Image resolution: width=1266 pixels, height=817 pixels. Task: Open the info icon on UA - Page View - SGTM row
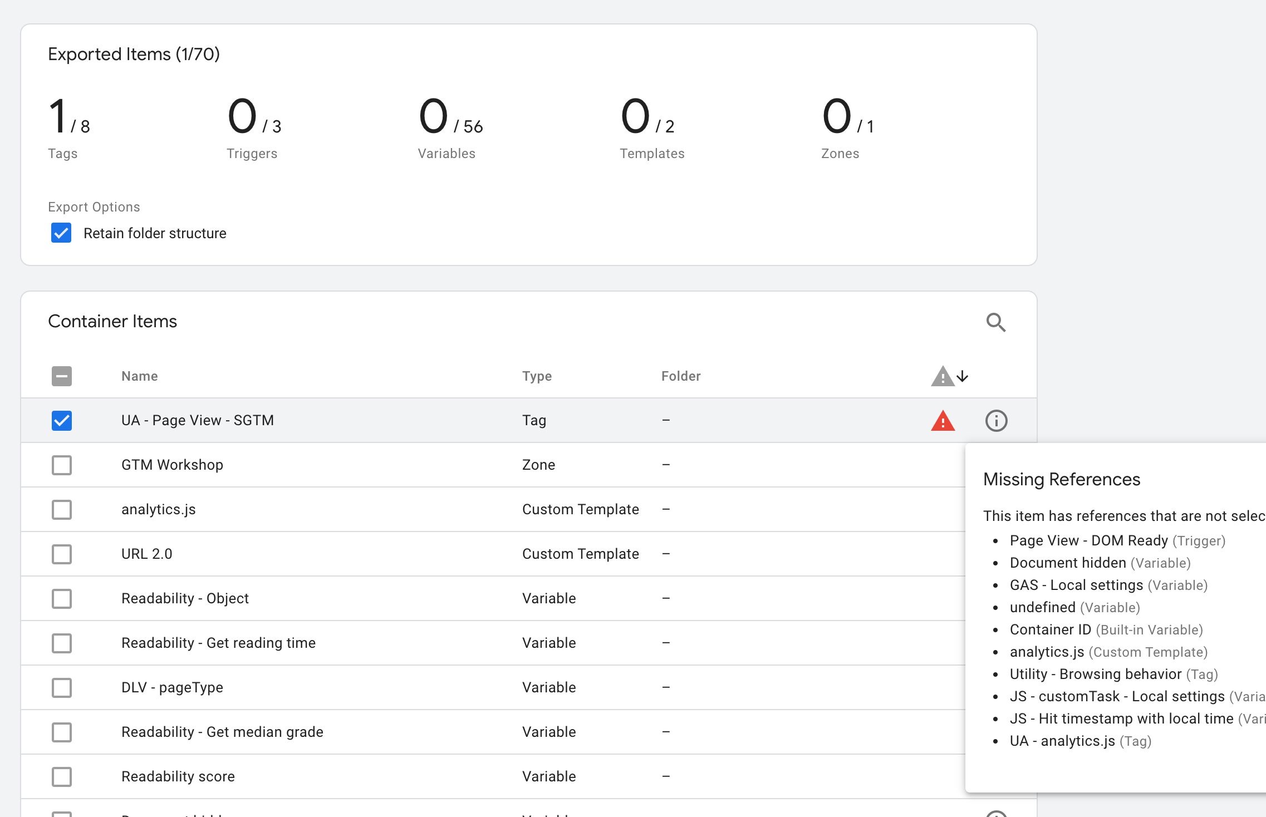click(996, 421)
